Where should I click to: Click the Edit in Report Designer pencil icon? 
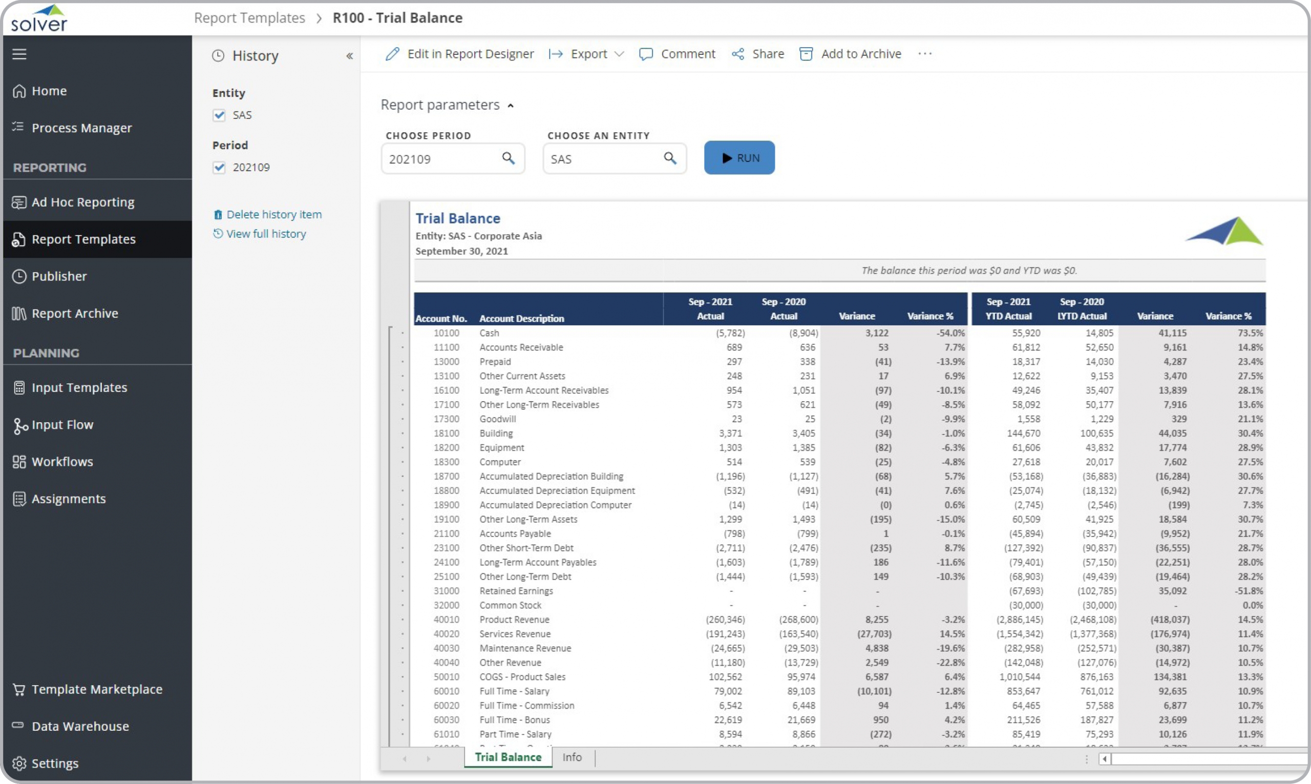(x=392, y=54)
